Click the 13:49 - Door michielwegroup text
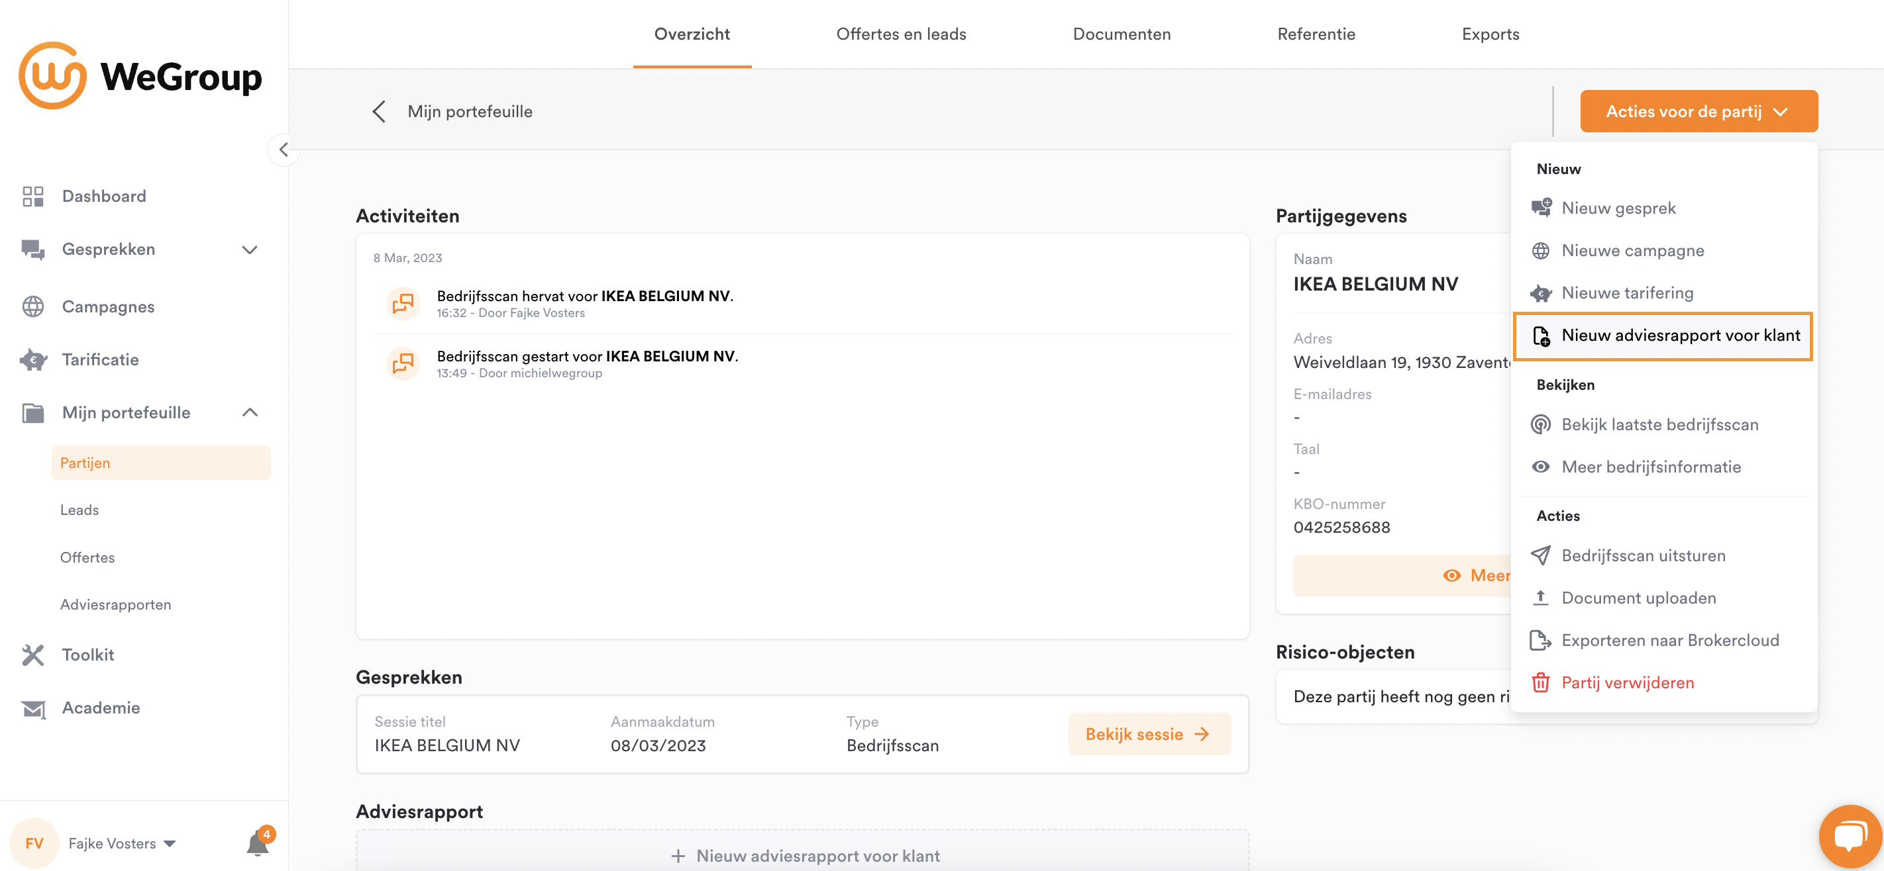1884x871 pixels. [x=519, y=373]
